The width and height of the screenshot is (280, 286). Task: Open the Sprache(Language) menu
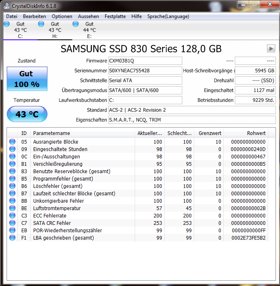tap(168, 16)
